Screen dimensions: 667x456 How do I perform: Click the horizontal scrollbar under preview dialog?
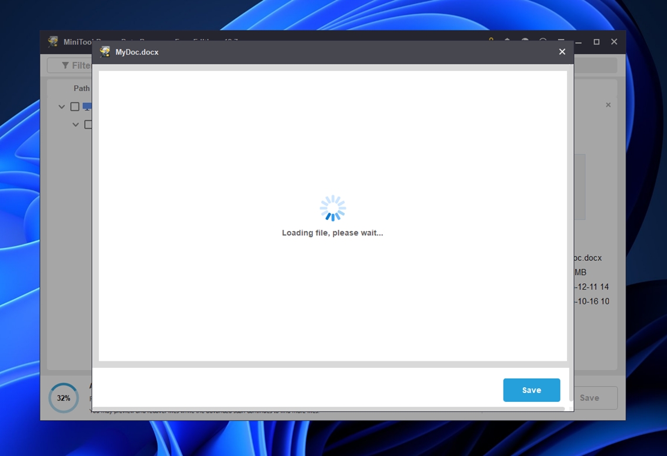click(x=329, y=408)
